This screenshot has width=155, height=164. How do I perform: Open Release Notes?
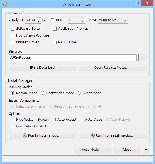click(x=112, y=68)
